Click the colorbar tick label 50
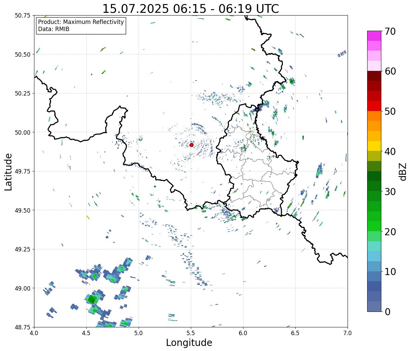This screenshot has width=411, height=351. point(390,111)
